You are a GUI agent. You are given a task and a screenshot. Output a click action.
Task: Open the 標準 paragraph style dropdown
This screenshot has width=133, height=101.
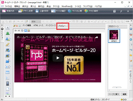[x=36, y=22]
